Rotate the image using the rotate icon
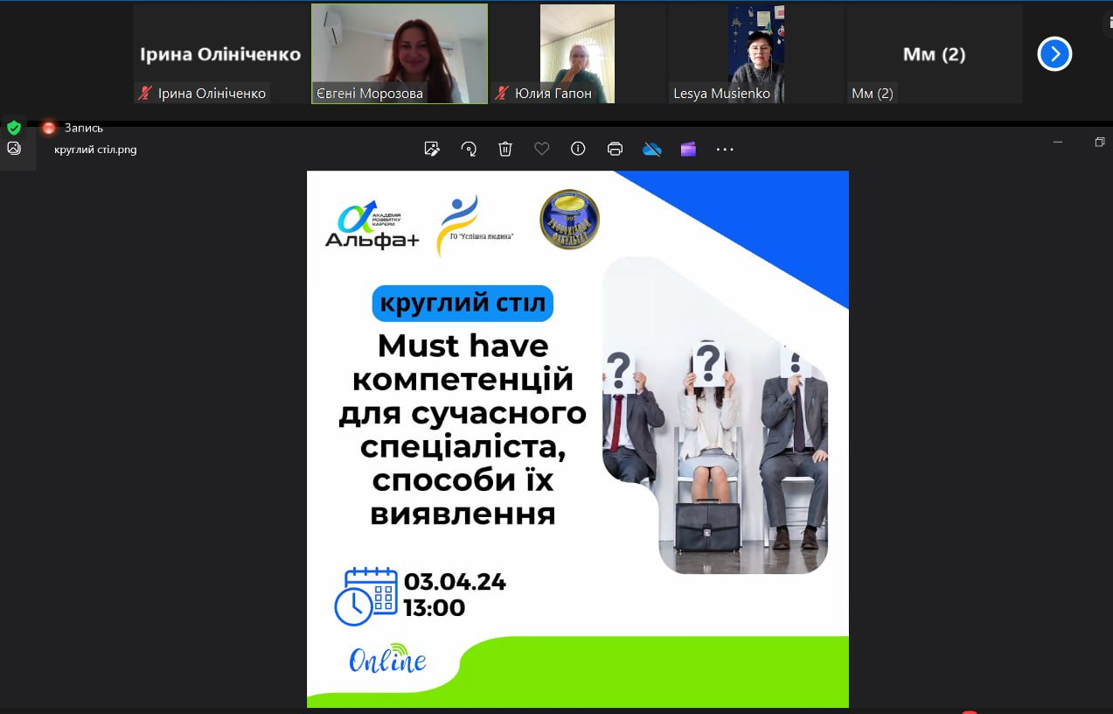The image size is (1113, 714). click(x=469, y=149)
